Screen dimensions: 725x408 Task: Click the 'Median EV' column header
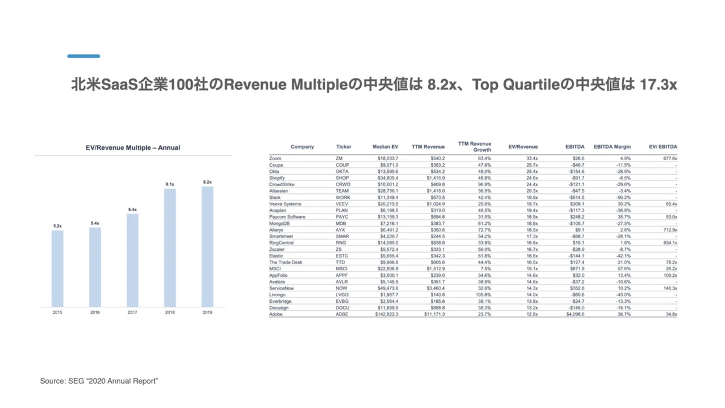(x=385, y=147)
